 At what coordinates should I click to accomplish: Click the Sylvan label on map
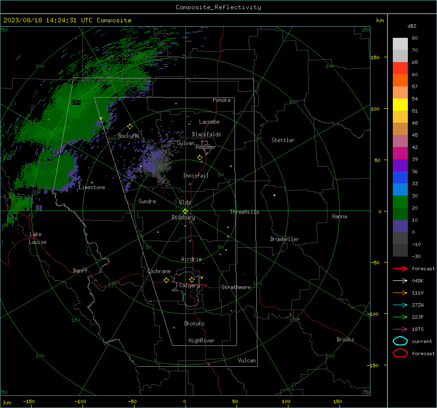(x=185, y=143)
